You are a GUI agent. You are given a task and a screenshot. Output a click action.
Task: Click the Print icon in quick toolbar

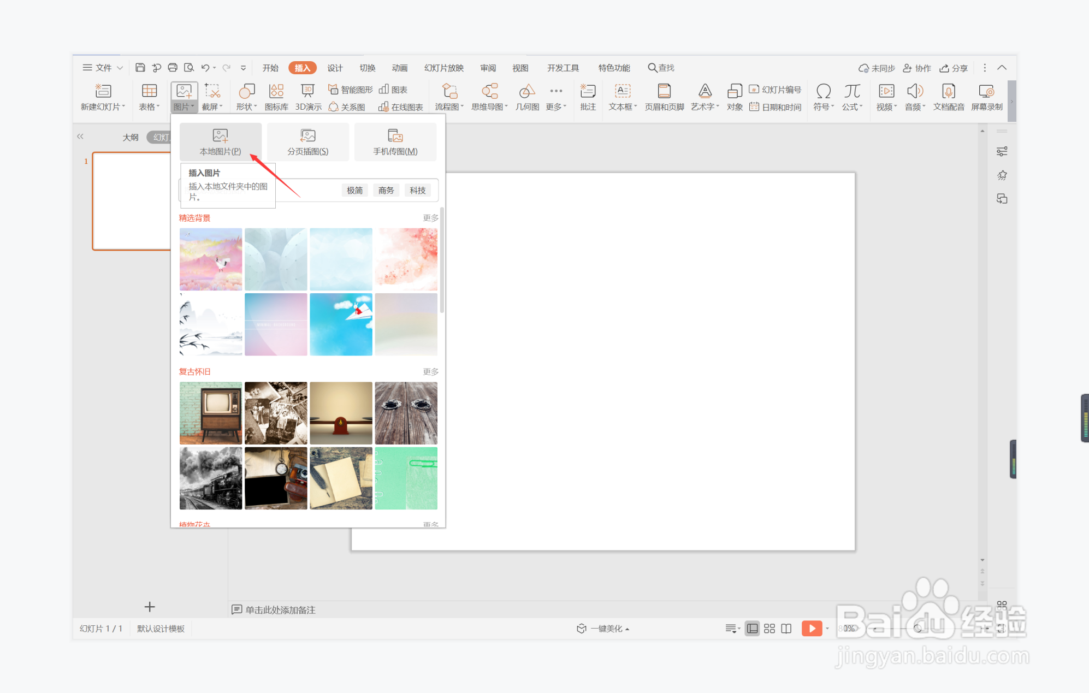click(x=173, y=68)
